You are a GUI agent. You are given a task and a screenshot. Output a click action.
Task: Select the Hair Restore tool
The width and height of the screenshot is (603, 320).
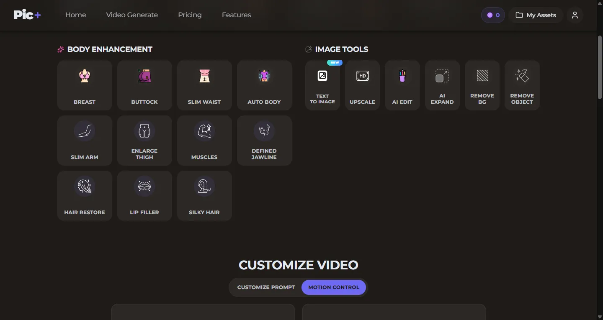pos(85,196)
